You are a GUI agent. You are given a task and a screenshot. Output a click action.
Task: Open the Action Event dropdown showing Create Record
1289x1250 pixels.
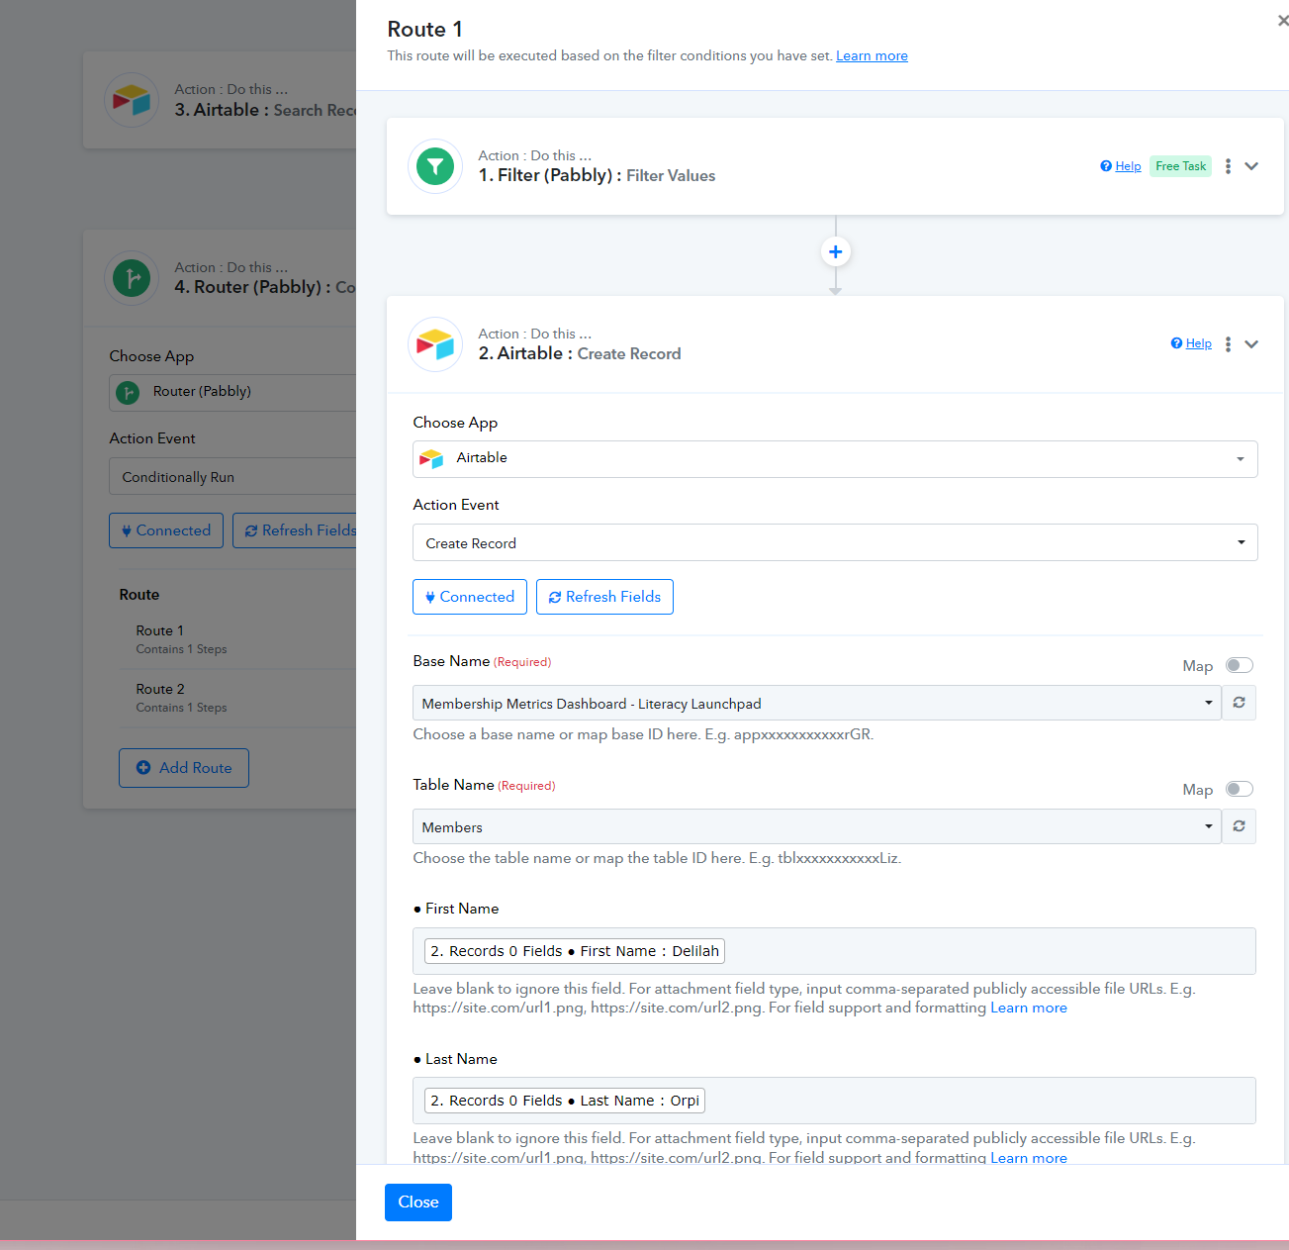835,542
